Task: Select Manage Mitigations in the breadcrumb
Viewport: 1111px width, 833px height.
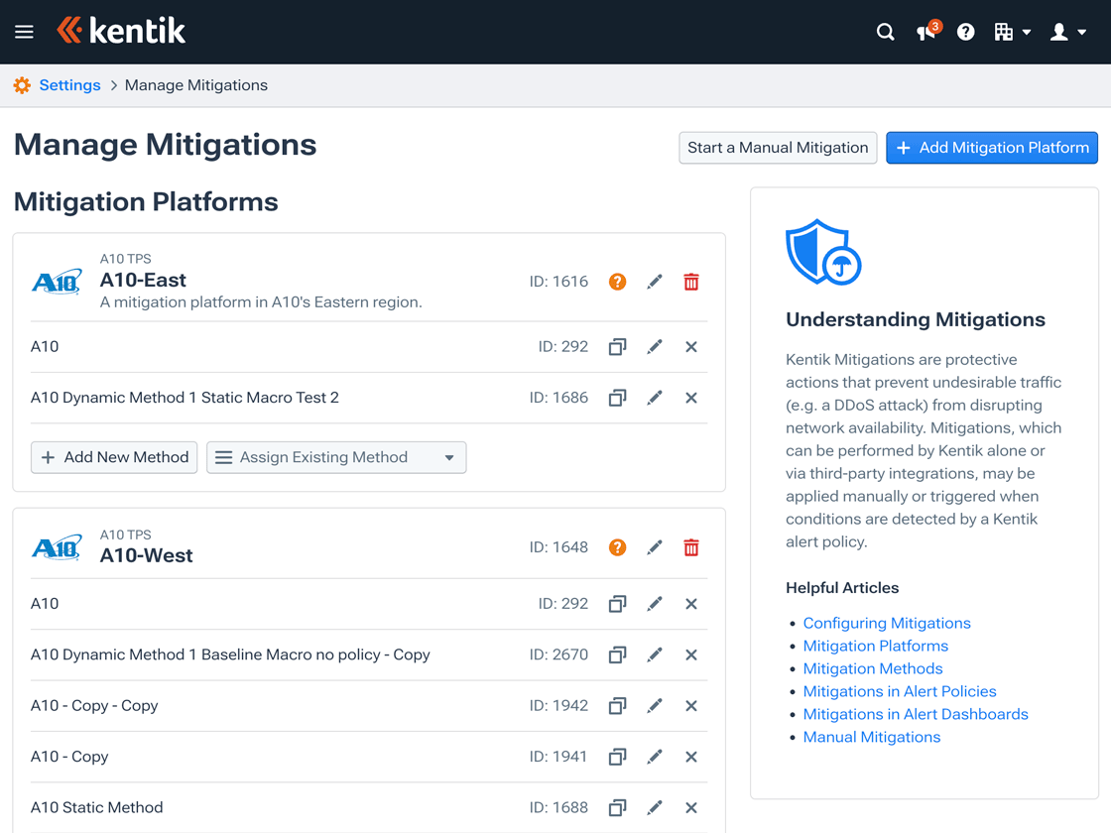Action: tap(195, 85)
